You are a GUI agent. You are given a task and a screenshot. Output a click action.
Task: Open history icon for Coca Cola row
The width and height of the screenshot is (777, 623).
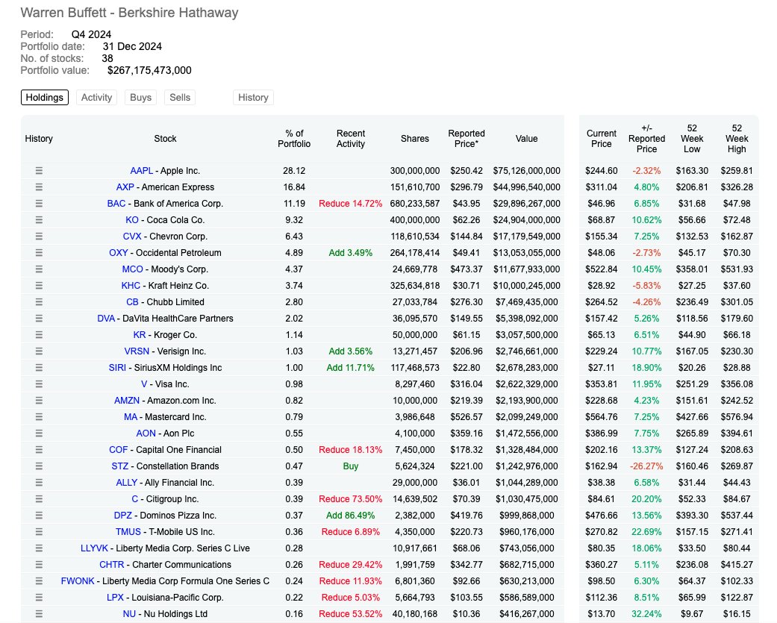[x=39, y=219]
